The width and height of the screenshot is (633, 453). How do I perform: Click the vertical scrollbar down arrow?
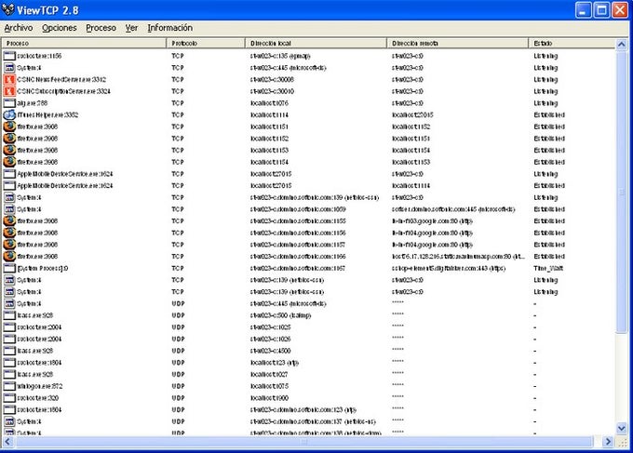[622, 428]
